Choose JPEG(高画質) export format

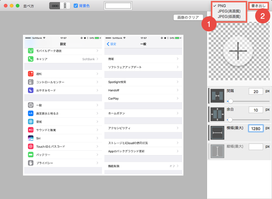tap(229, 11)
